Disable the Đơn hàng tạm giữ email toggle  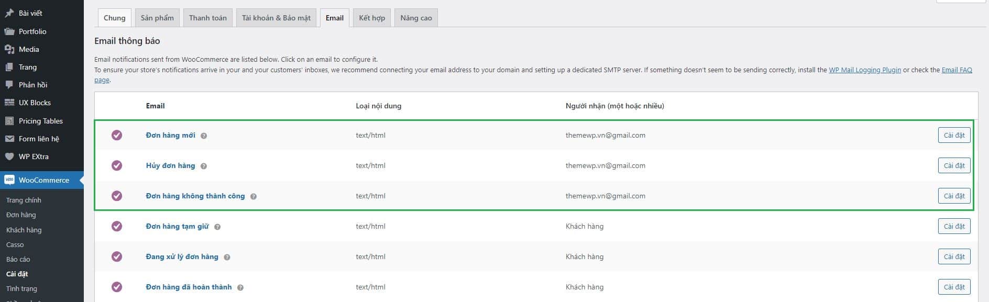pos(117,226)
